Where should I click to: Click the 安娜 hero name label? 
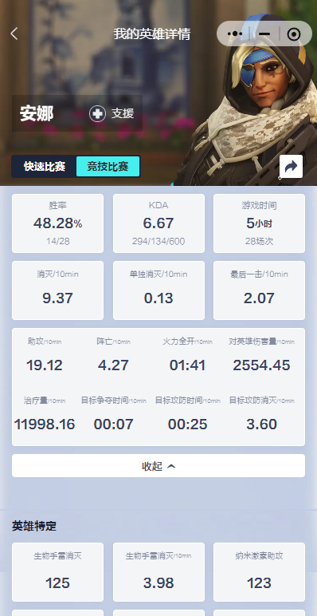click(x=37, y=114)
